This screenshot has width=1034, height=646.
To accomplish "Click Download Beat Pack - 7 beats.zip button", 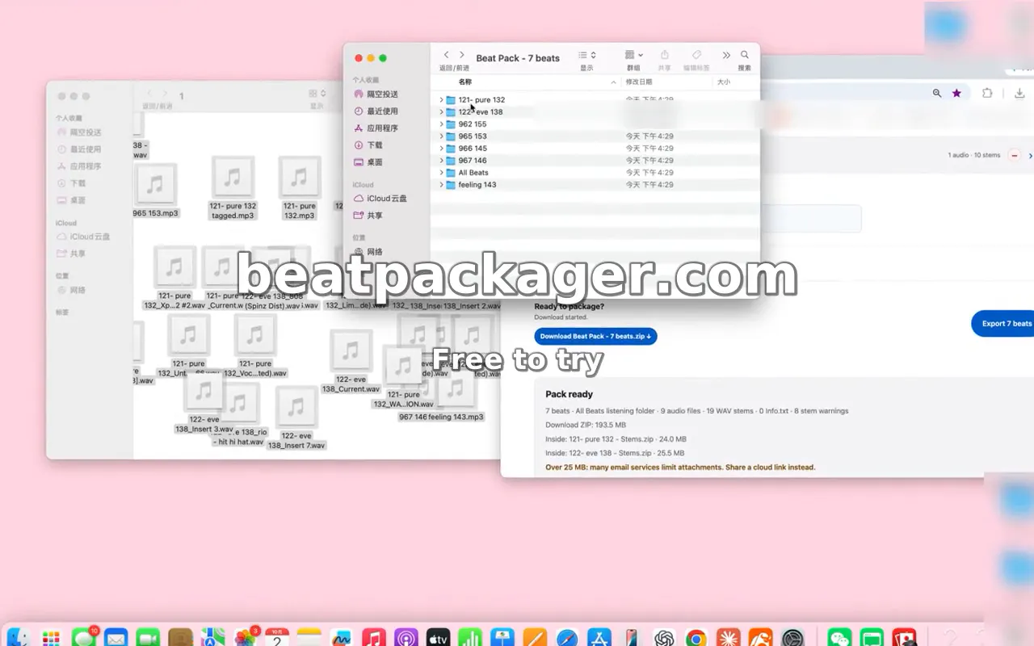I will pyautogui.click(x=595, y=336).
